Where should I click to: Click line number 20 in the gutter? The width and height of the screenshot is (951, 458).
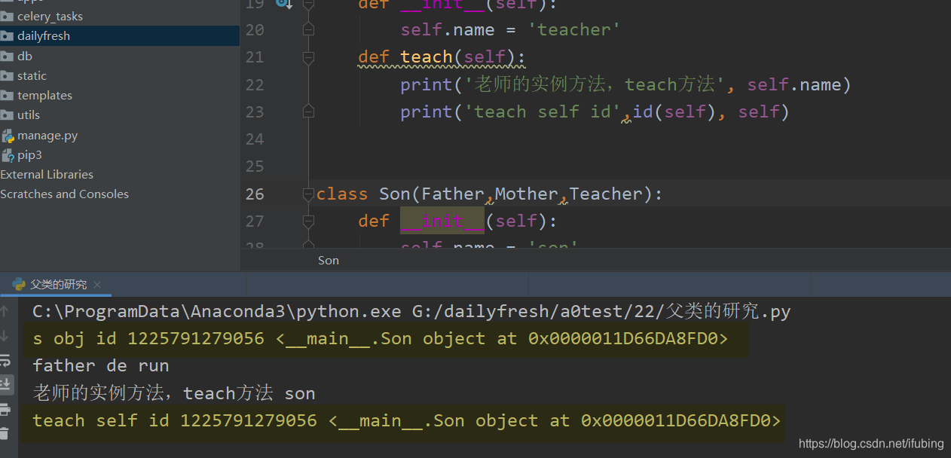(255, 30)
